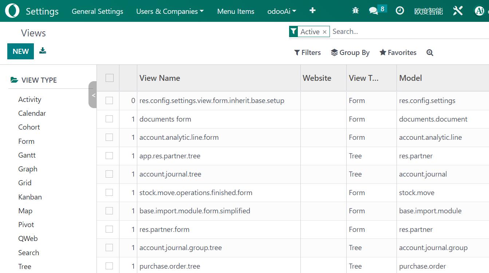
Task: Open the odooAi dropdown menu
Action: (x=282, y=11)
